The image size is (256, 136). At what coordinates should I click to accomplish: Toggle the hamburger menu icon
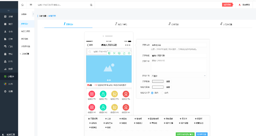pos(31,5)
